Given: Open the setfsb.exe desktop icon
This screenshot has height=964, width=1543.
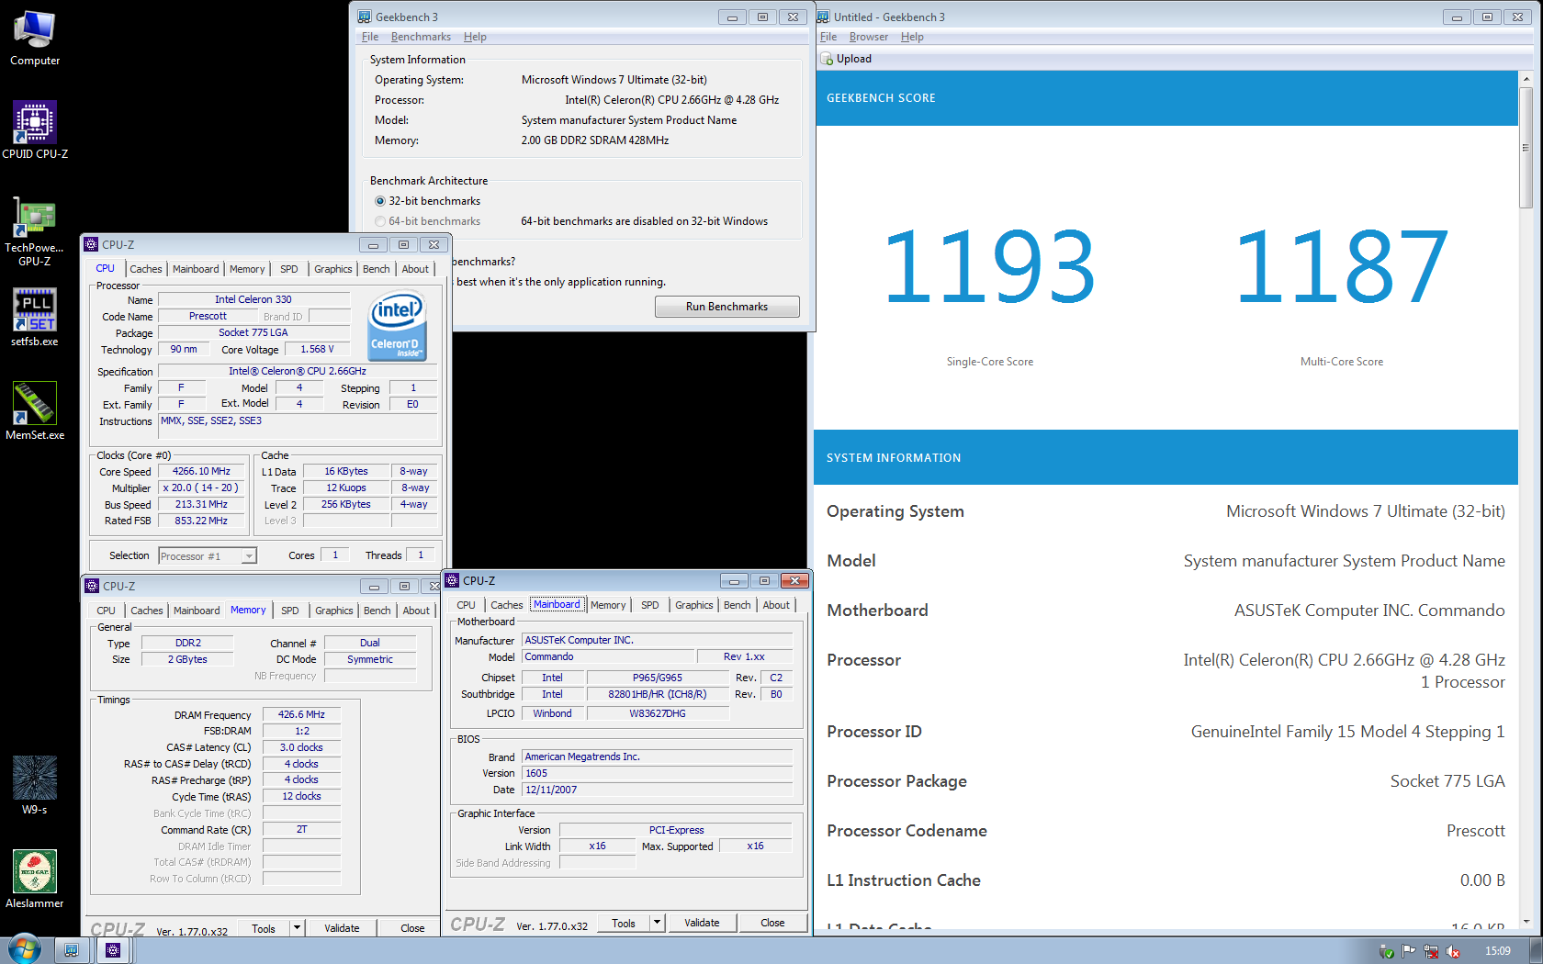Looking at the screenshot, I should [35, 317].
